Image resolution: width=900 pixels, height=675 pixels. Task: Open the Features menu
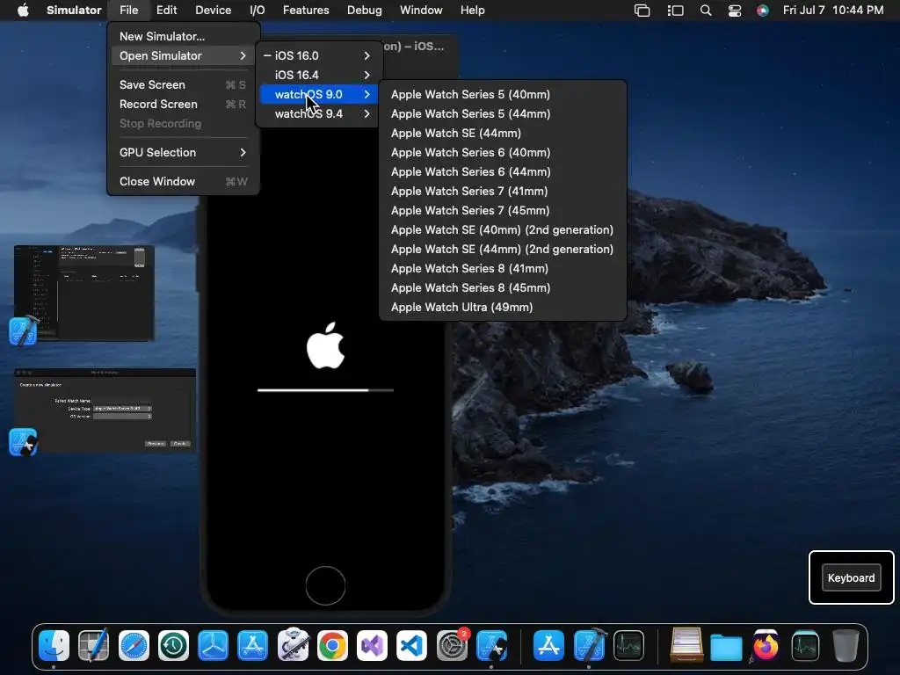(306, 11)
